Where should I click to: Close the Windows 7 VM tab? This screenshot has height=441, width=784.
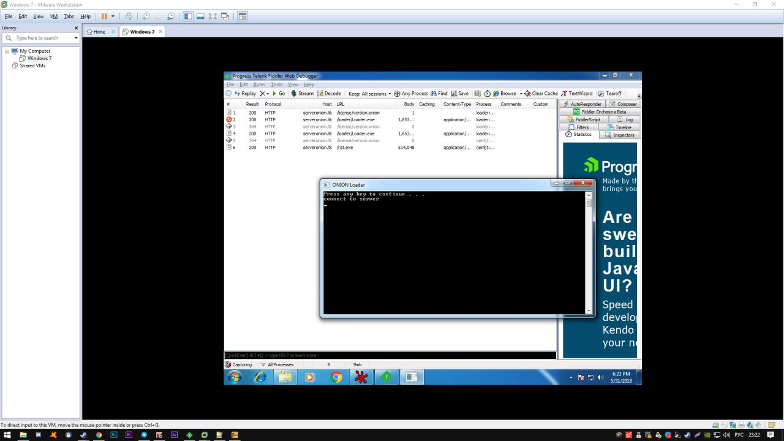(x=160, y=32)
